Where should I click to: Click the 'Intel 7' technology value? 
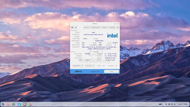coord(85,39)
